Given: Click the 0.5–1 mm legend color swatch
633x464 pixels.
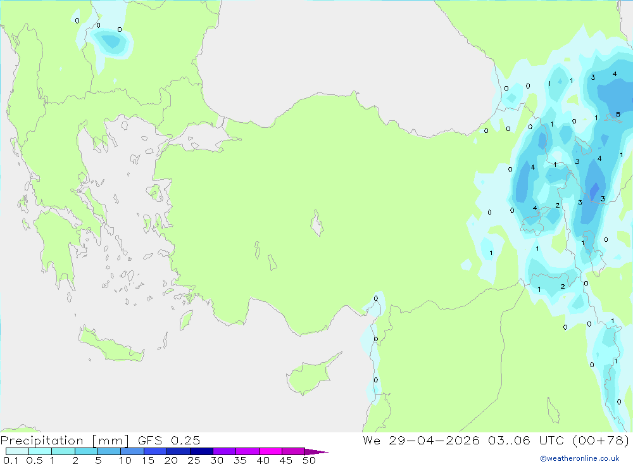Looking at the screenshot, I should pyautogui.click(x=41, y=451).
